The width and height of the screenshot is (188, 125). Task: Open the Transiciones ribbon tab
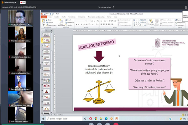point(72,17)
